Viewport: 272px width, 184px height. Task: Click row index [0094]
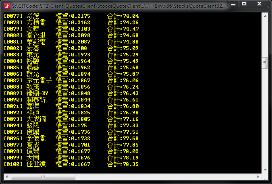coord(13,126)
